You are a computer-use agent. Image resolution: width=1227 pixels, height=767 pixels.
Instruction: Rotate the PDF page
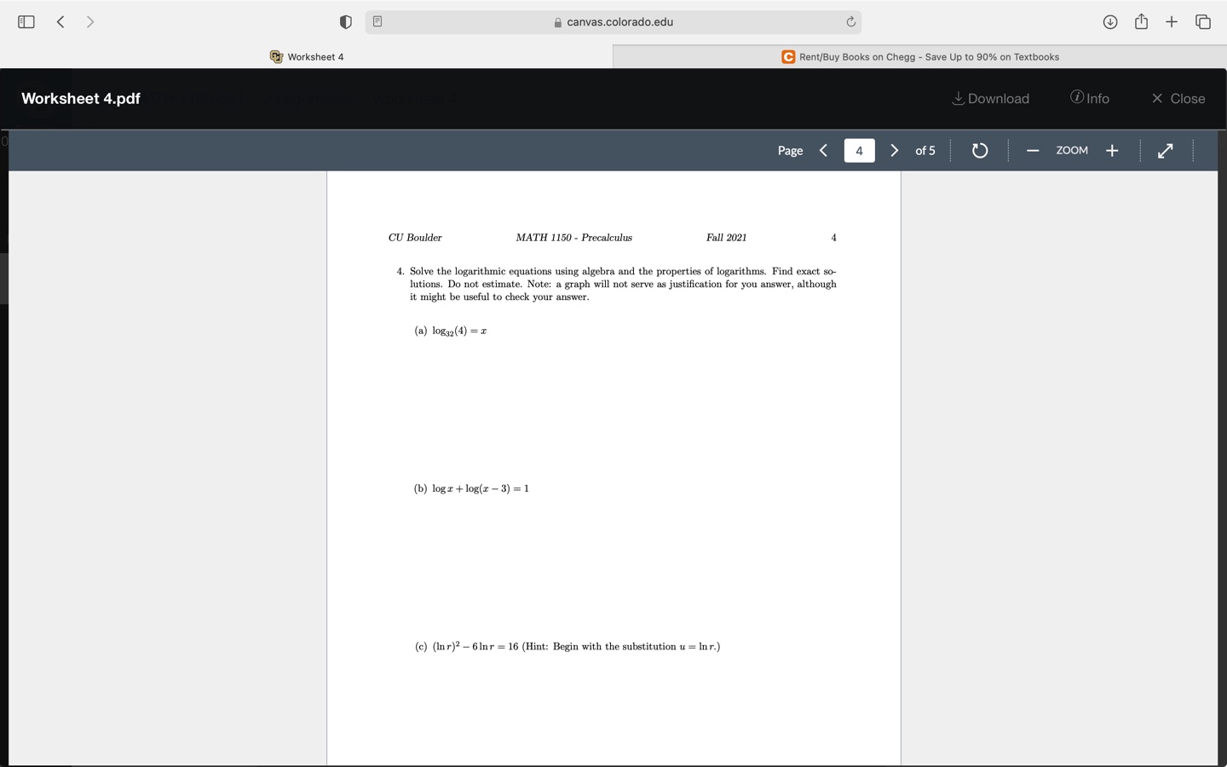pyautogui.click(x=980, y=150)
